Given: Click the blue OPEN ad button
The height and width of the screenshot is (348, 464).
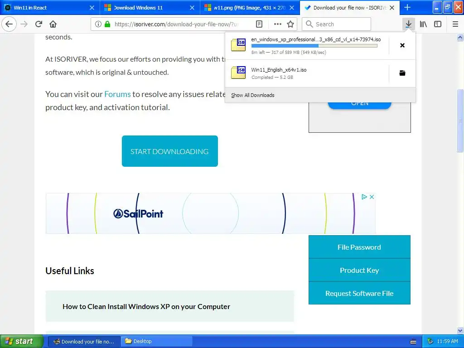Looking at the screenshot, I should [360, 105].
